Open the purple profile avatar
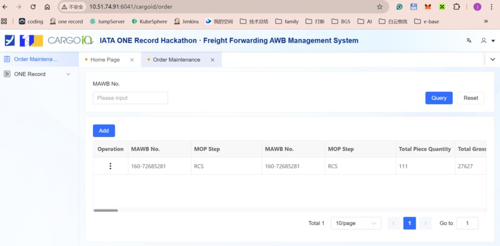This screenshot has width=500, height=246. [478, 7]
